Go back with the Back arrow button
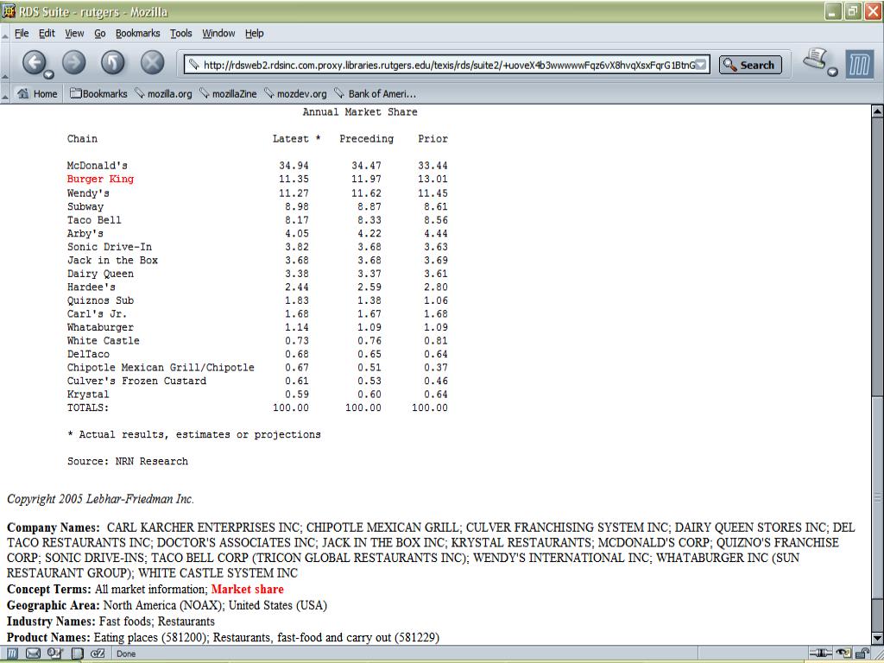The height and width of the screenshot is (663, 884). tap(34, 62)
